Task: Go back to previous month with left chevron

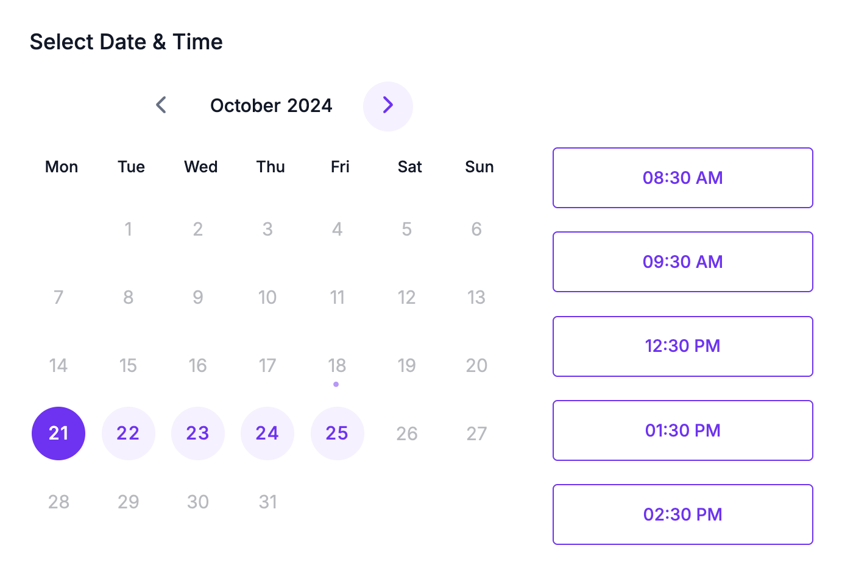Action: point(161,105)
